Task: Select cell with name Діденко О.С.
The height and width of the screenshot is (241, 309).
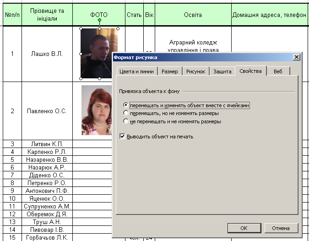Action: point(47,175)
